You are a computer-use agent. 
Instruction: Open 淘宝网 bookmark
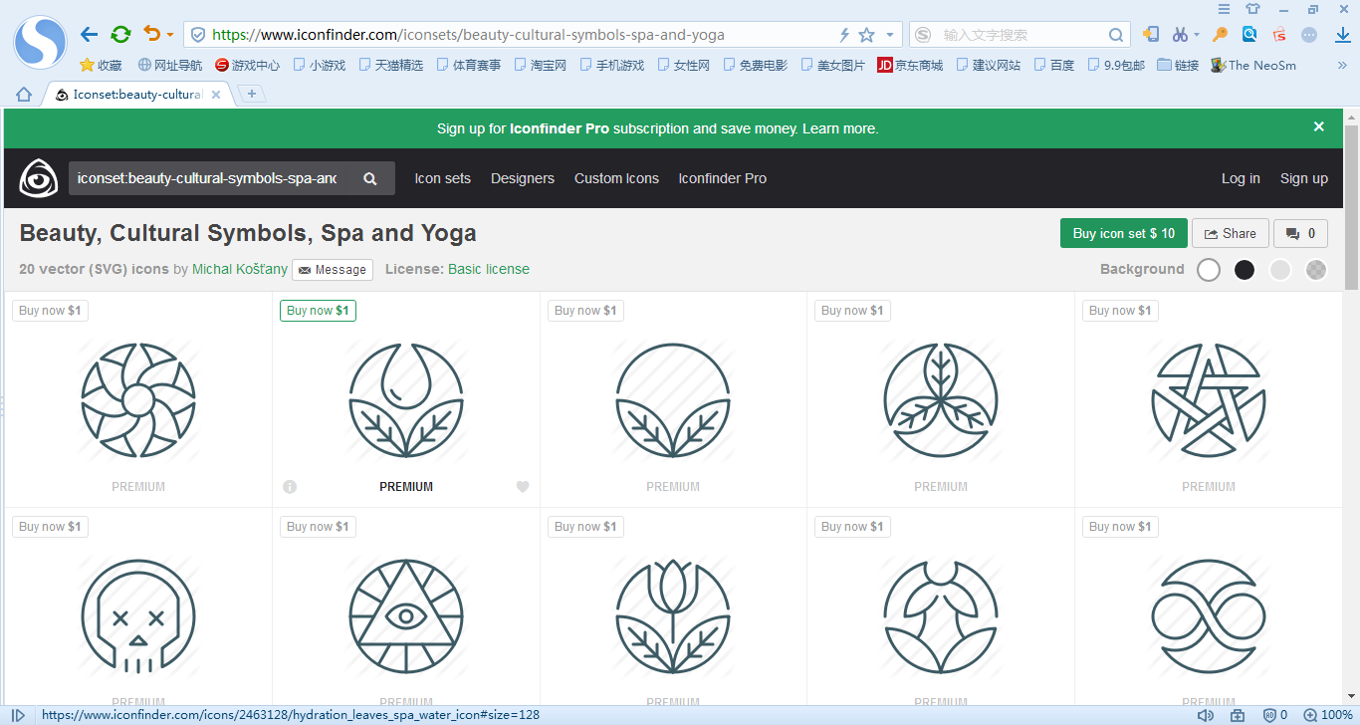[x=541, y=65]
